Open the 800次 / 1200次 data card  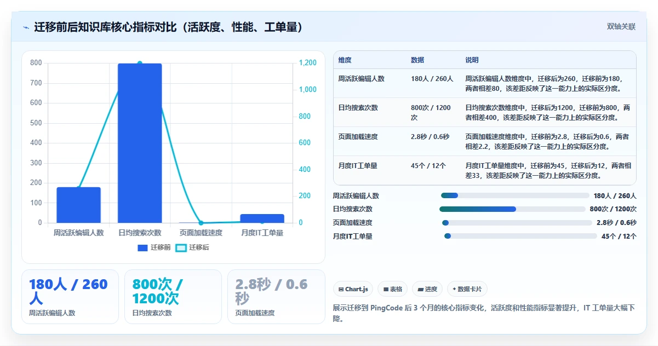pos(173,297)
